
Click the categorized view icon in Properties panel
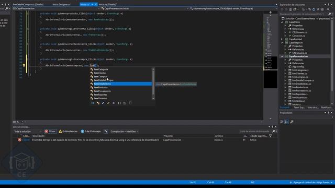pyautogui.click(x=282, y=122)
